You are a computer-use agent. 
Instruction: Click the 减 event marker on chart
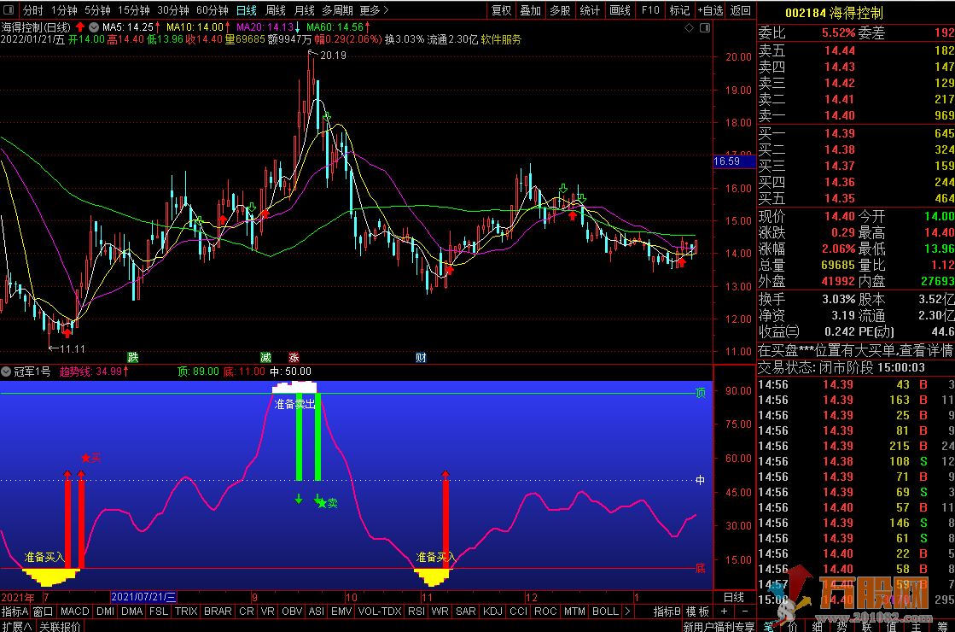pos(265,358)
